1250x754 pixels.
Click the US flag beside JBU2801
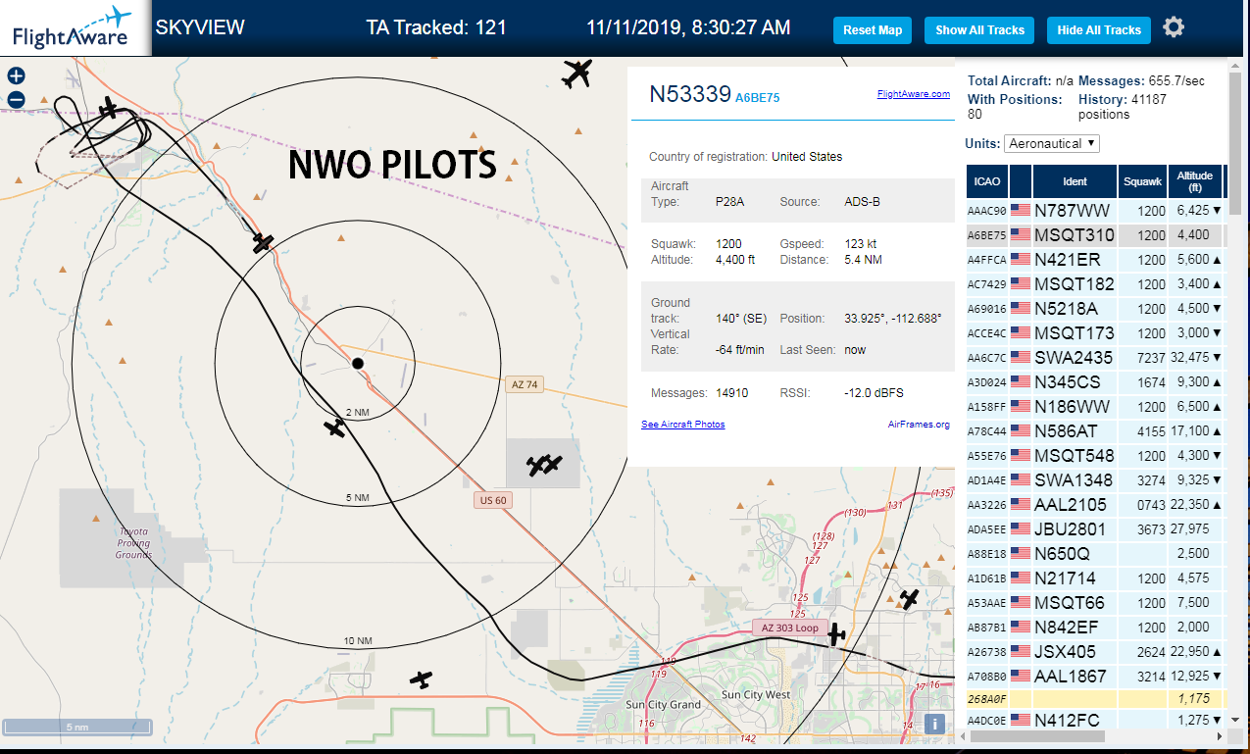pos(1021,528)
